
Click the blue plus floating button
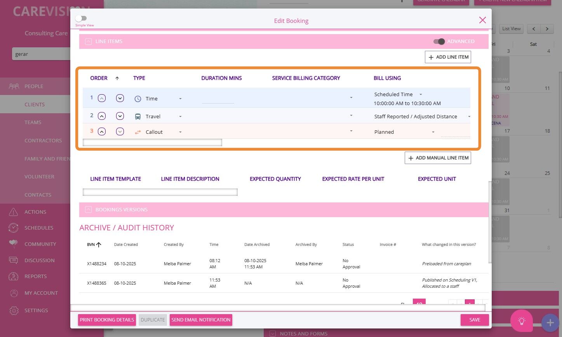pos(550,322)
